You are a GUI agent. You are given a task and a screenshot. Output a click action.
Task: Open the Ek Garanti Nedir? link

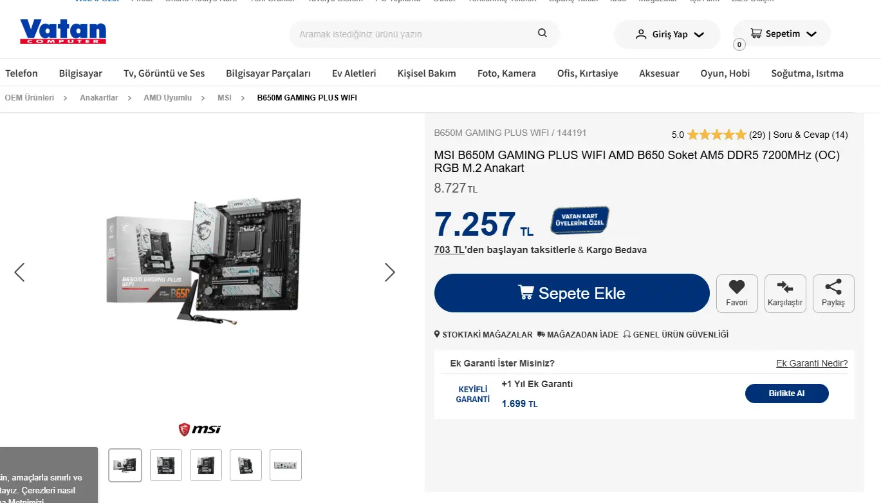812,363
